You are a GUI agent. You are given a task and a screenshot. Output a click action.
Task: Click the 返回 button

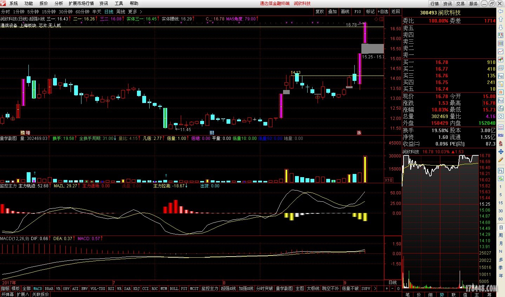tap(396, 12)
